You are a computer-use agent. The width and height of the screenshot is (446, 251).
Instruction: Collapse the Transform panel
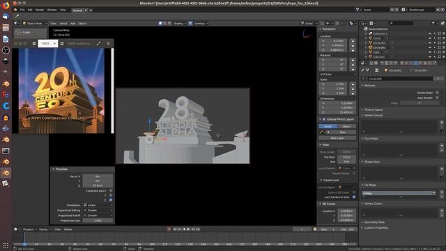pos(321,29)
